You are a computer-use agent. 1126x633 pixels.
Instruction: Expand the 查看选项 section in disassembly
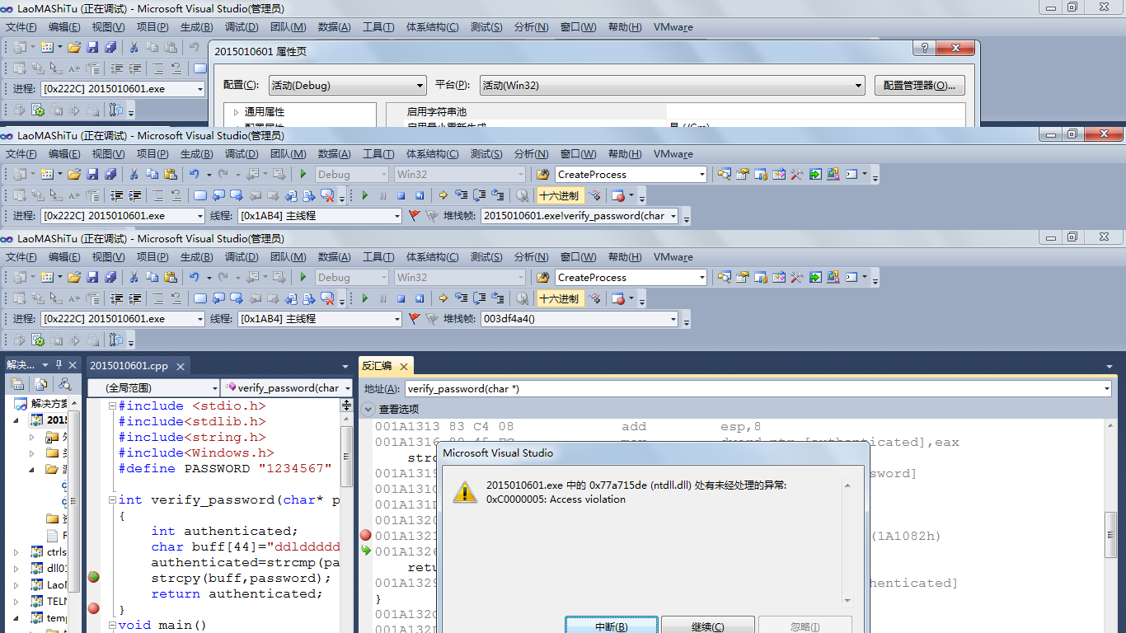[x=368, y=409]
